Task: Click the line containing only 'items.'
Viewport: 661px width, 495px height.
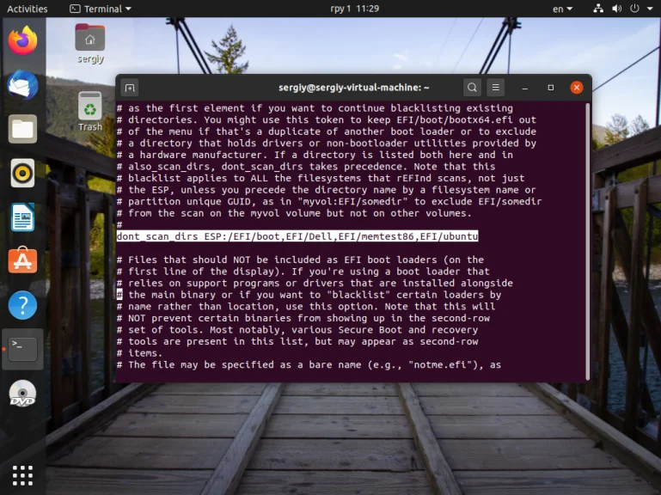Action: point(139,353)
